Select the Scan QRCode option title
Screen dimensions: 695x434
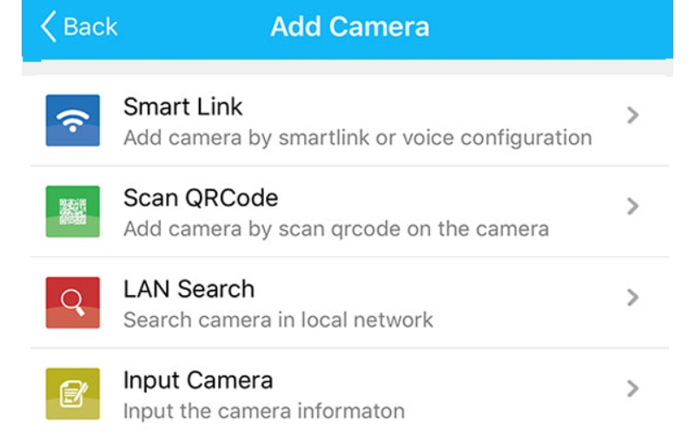click(201, 198)
